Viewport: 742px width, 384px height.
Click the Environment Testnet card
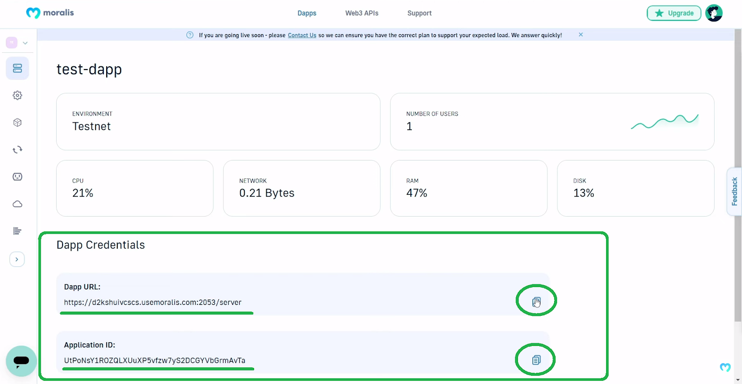[218, 122]
